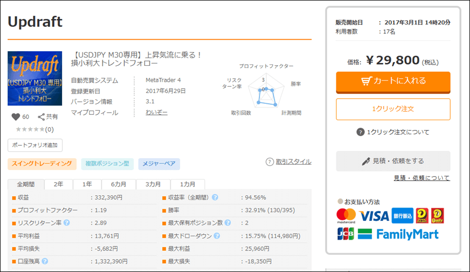Open the 見積・依頼について link
Screen dimensions: 470x272
pos(421,178)
